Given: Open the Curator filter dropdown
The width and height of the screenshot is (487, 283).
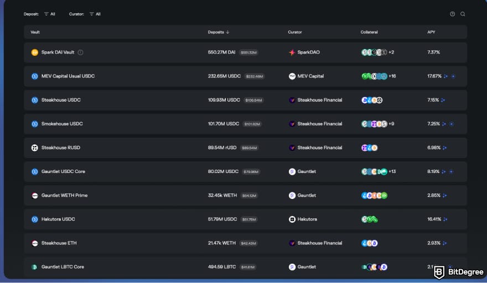Looking at the screenshot, I should tap(95, 14).
